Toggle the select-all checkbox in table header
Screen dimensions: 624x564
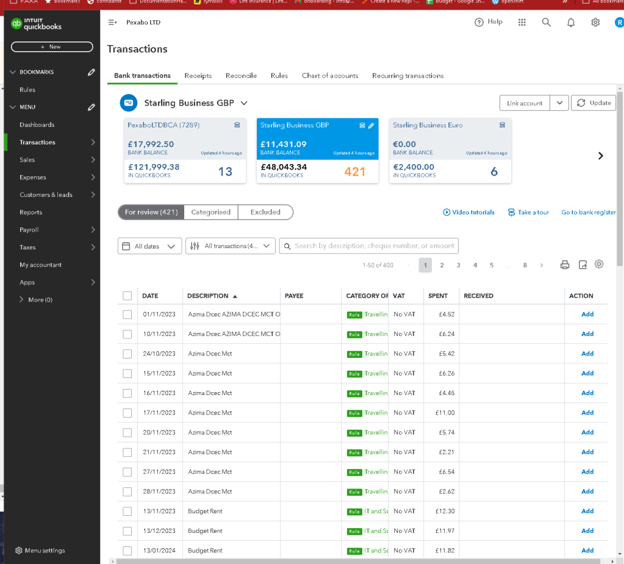coord(127,296)
